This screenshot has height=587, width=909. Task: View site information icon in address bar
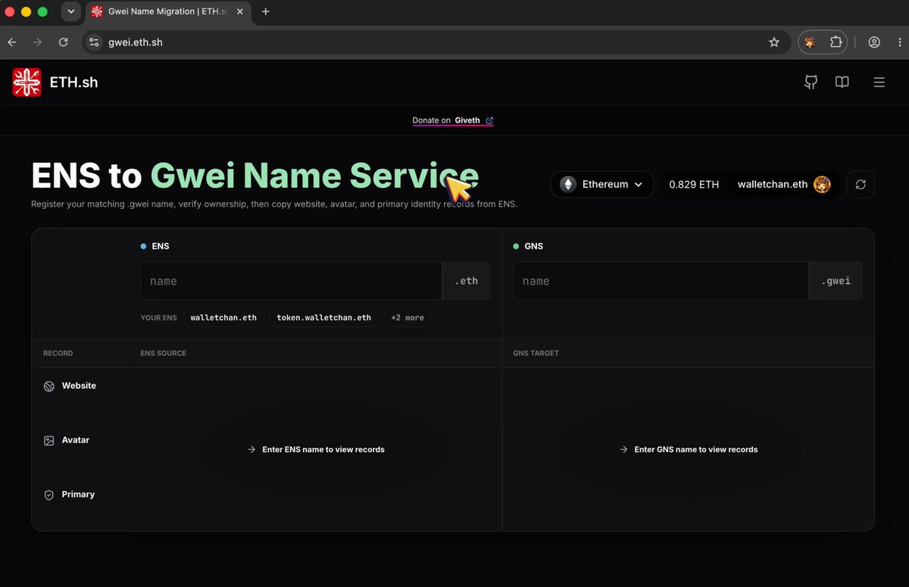coord(94,42)
